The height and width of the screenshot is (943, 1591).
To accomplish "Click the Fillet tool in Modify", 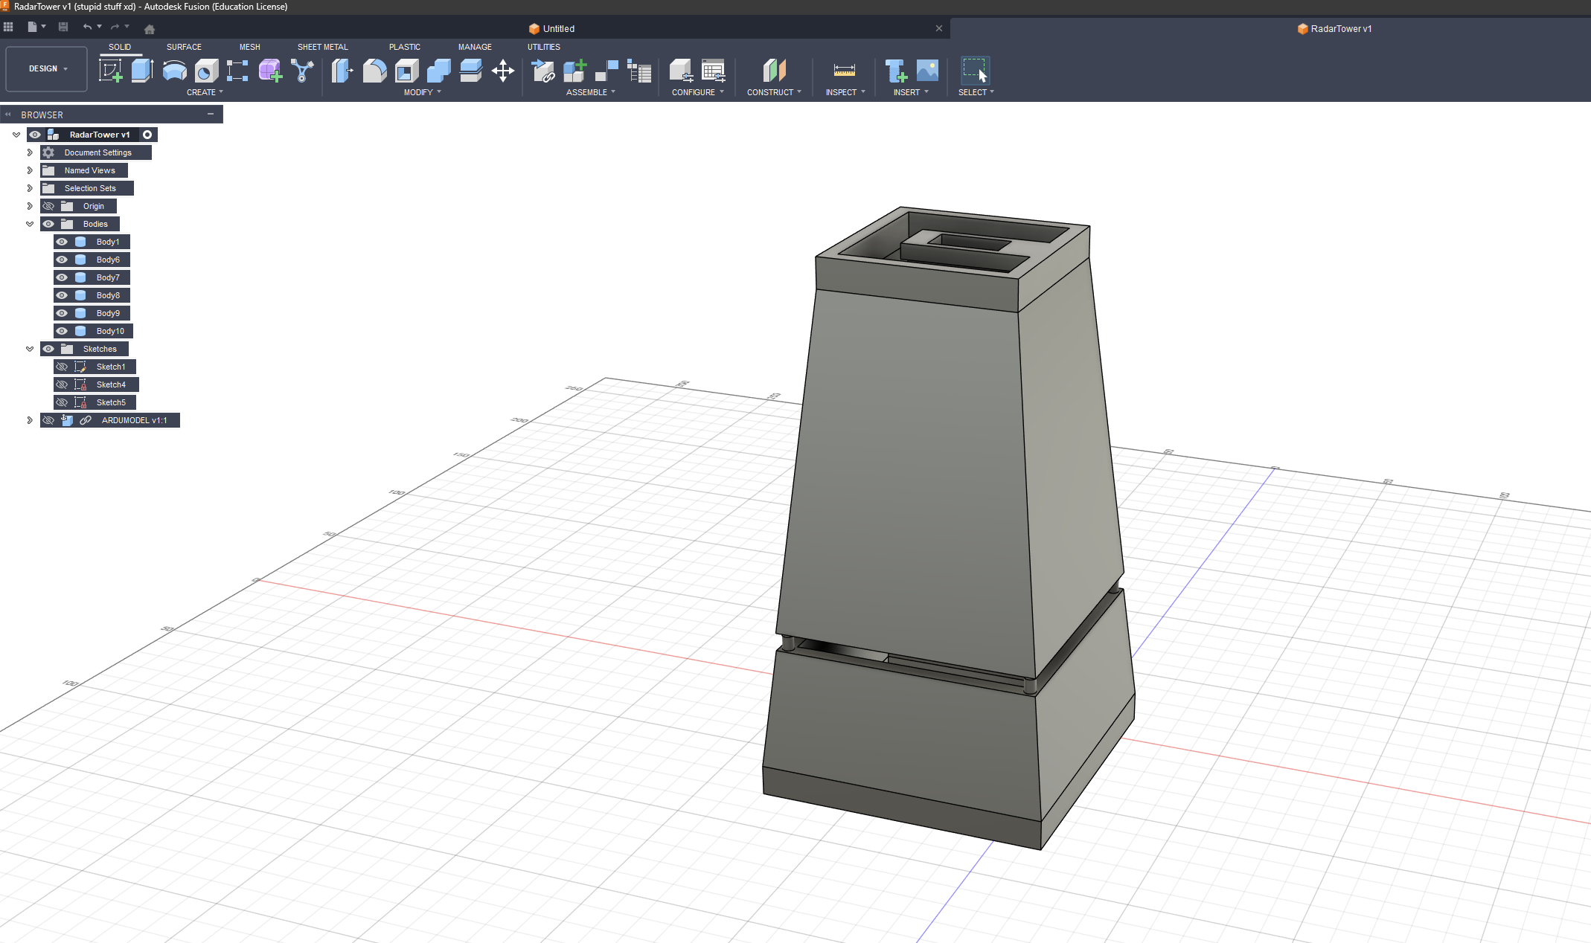I will click(374, 71).
